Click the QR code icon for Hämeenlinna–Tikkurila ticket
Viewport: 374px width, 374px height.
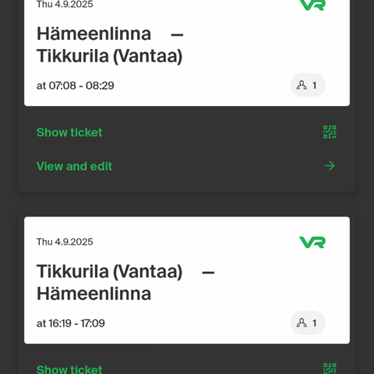(330, 132)
